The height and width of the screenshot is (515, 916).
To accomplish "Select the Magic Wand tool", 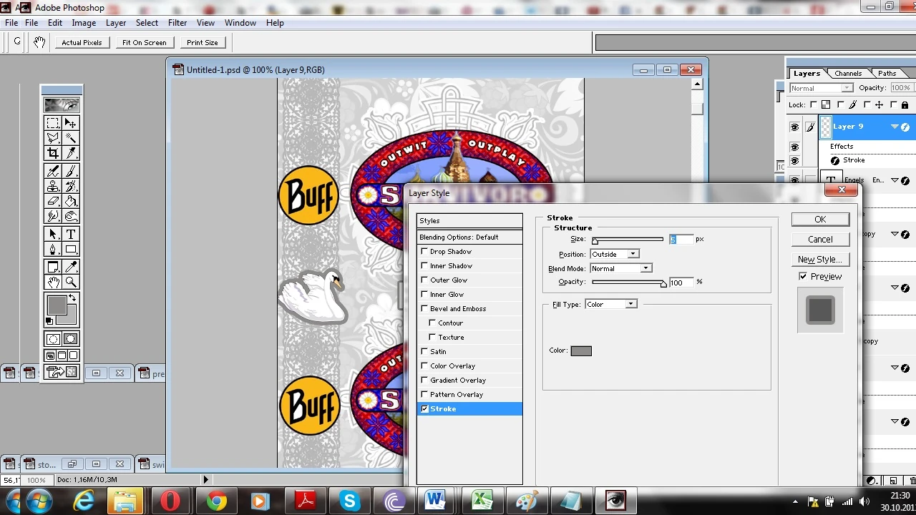I will coord(71,138).
